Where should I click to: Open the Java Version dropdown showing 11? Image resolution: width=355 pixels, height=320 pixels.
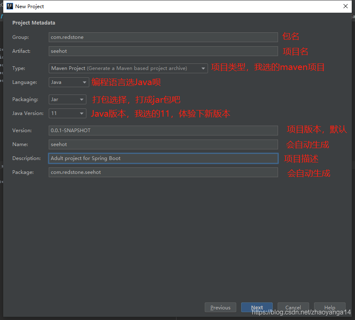click(x=68, y=113)
